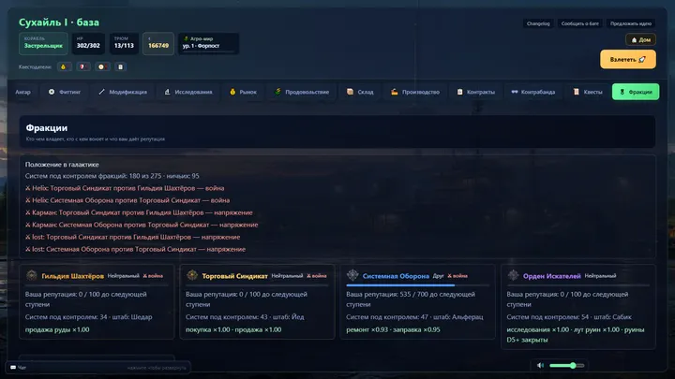The height and width of the screenshot is (379, 675).
Task: Click Карман Торговый Синдикат против Гильдия Шахтёров line
Action: tap(139, 212)
